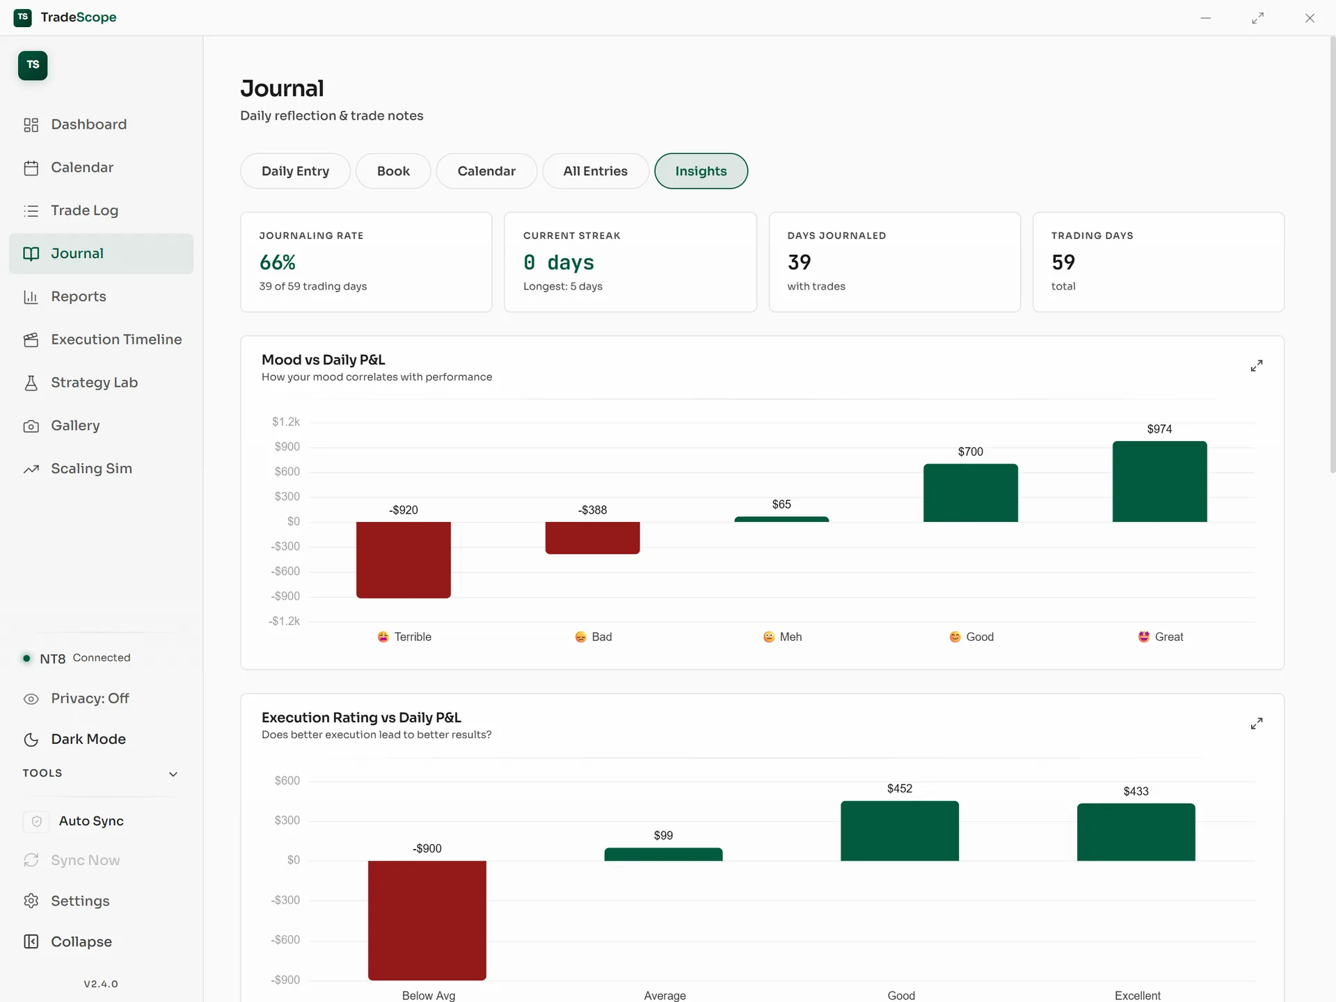Click the Scaling Sim trend icon
This screenshot has height=1002, width=1336.
pos(31,470)
